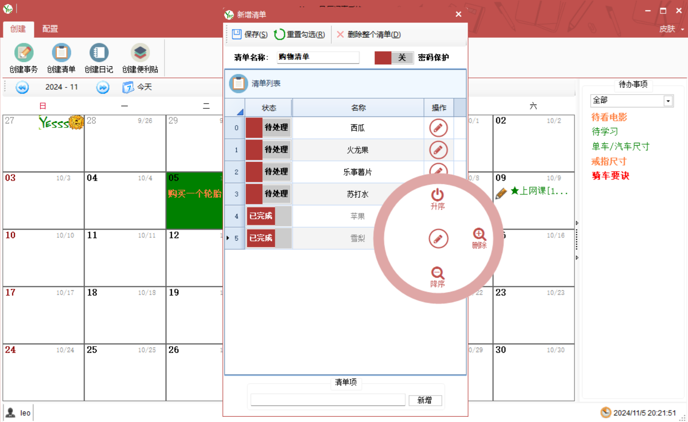Toggle 苹果 status from 已完成

click(x=268, y=216)
